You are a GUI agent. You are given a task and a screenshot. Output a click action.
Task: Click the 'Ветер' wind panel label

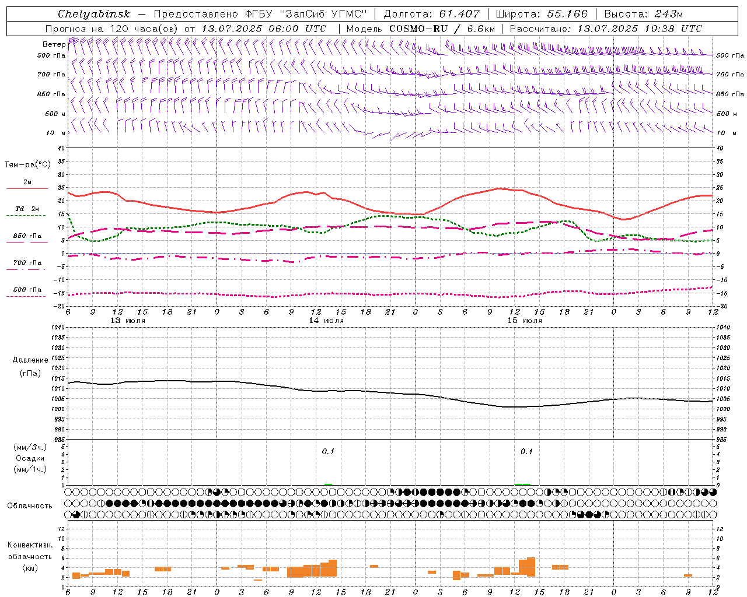(x=54, y=44)
